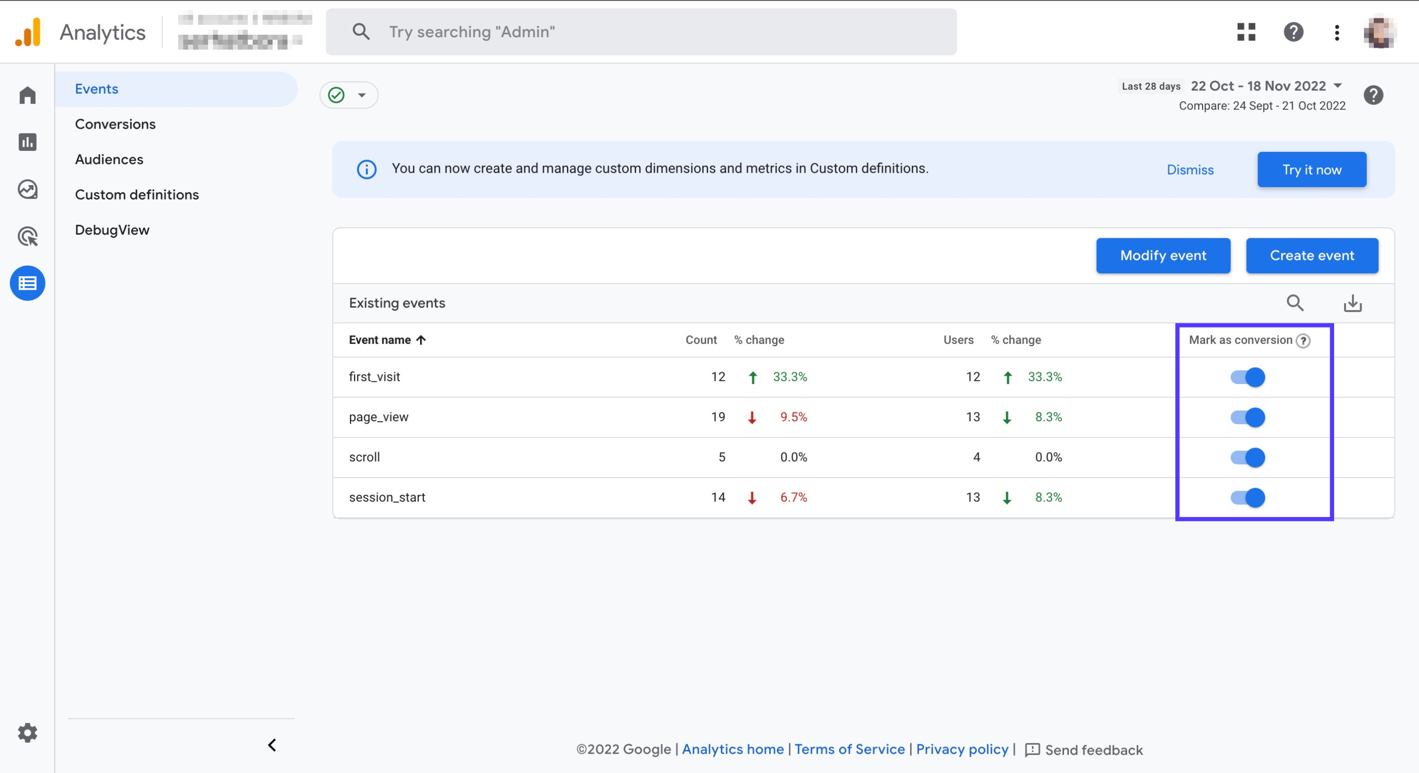1419x773 pixels.
Task: Click the download icon for events data
Action: [x=1352, y=303]
